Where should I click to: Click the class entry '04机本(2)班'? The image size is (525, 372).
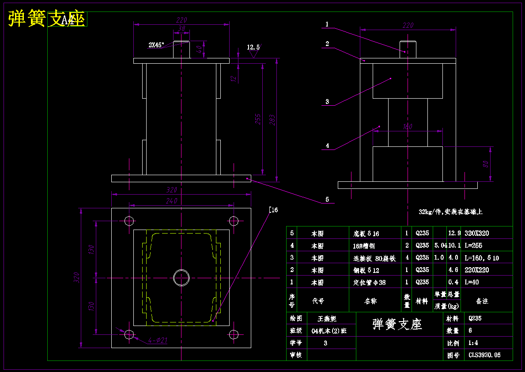click(x=329, y=331)
